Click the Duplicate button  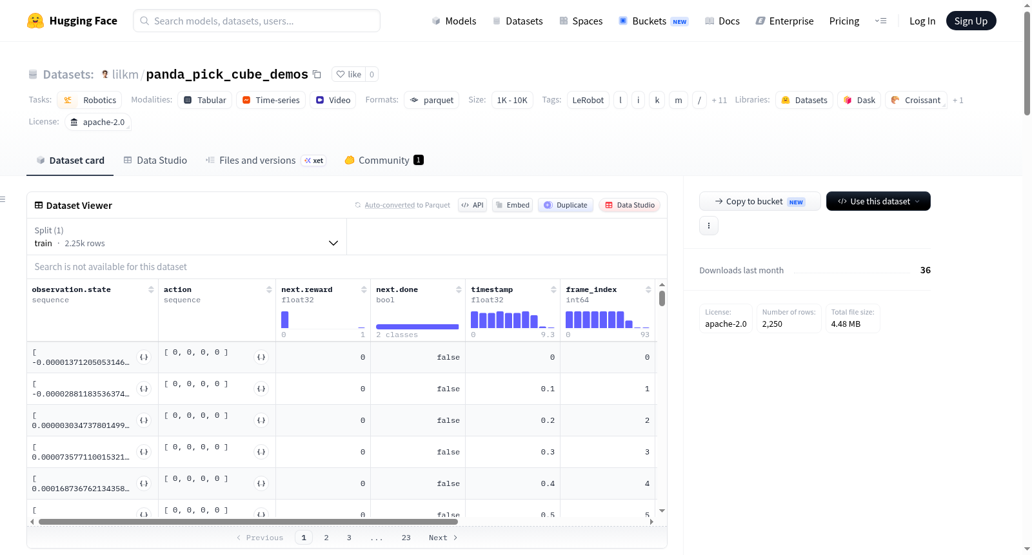click(x=566, y=205)
